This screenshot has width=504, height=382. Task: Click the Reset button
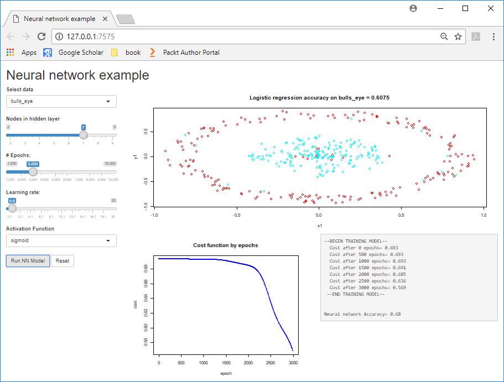pyautogui.click(x=63, y=261)
